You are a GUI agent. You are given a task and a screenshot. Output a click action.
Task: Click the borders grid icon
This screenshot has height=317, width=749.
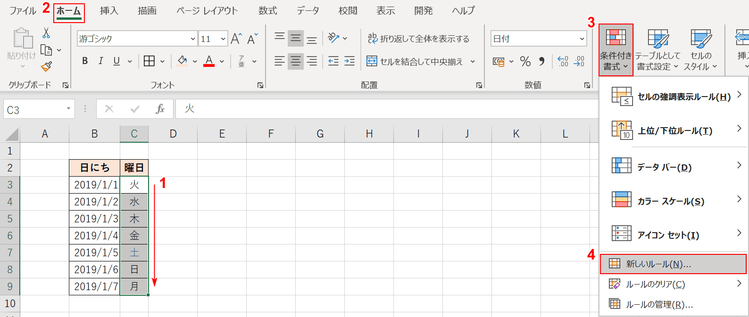coord(149,61)
